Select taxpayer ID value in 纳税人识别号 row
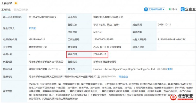 pyautogui.click(x=172, y=40)
